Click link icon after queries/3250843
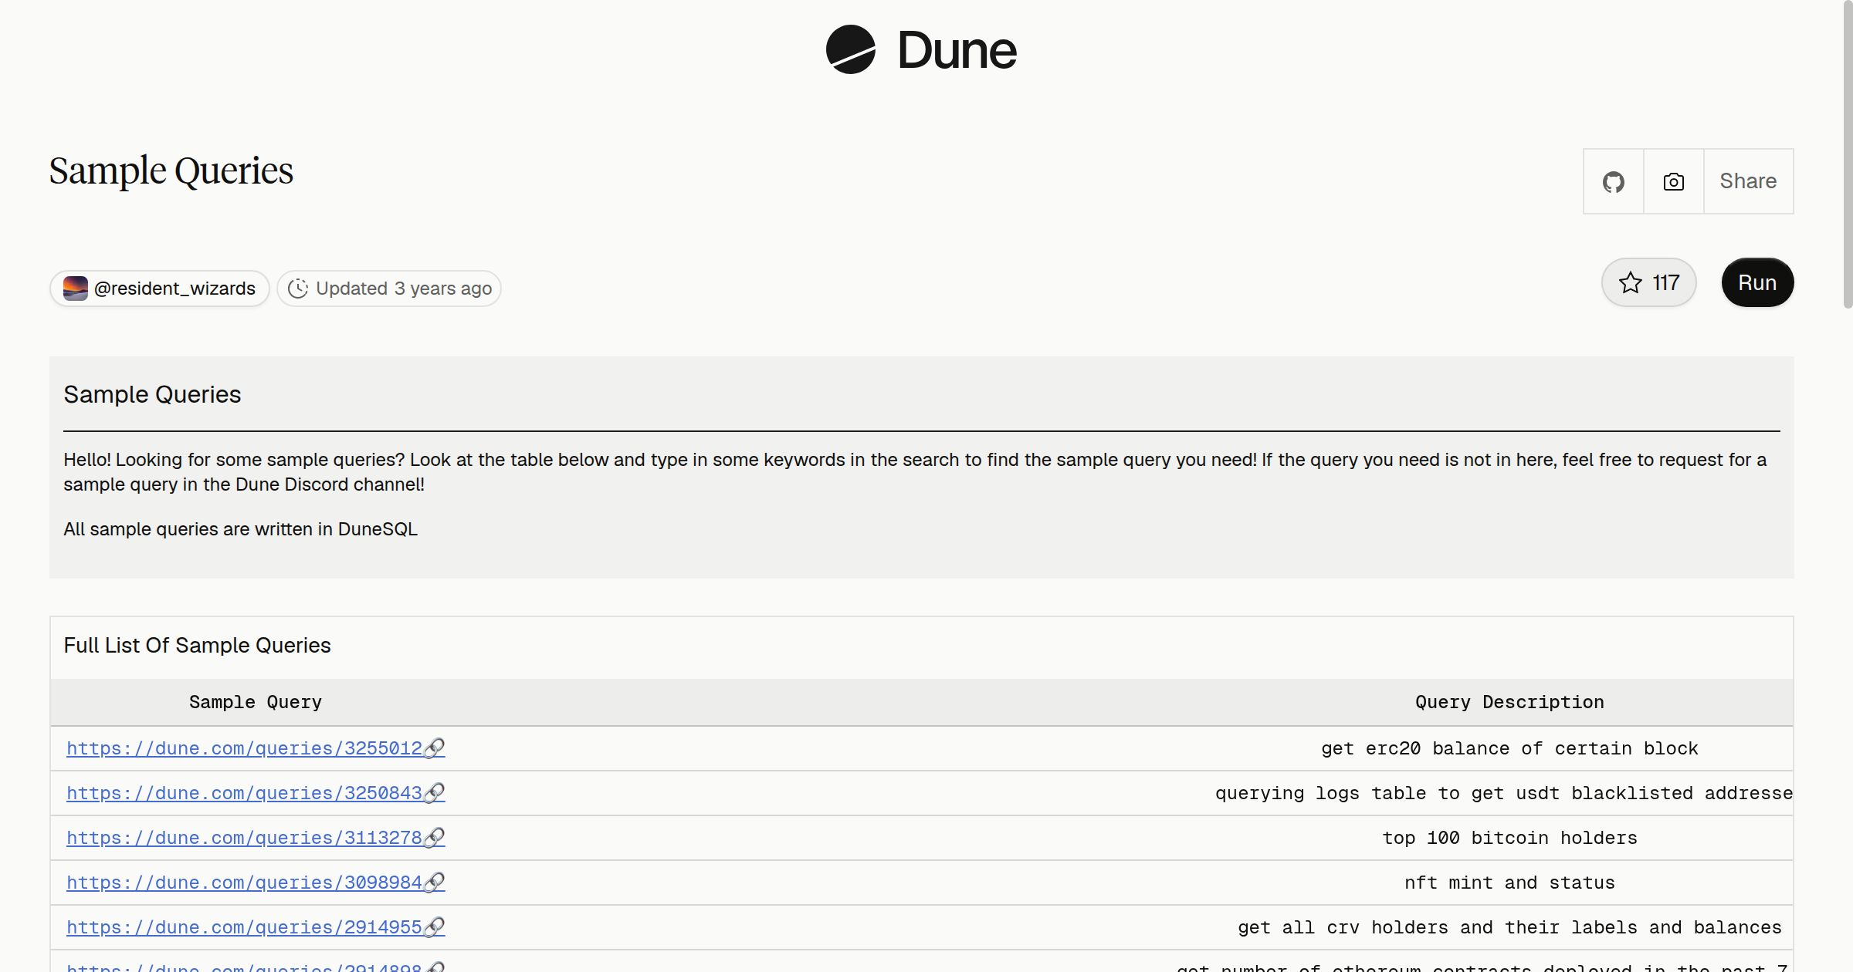 435,793
